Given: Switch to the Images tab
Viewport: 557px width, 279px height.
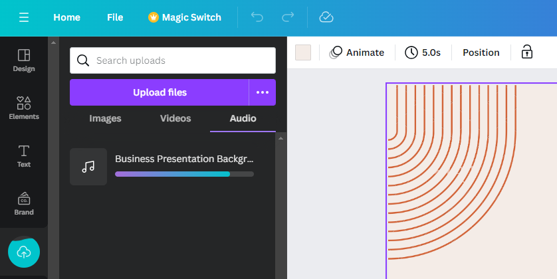Looking at the screenshot, I should [x=105, y=118].
